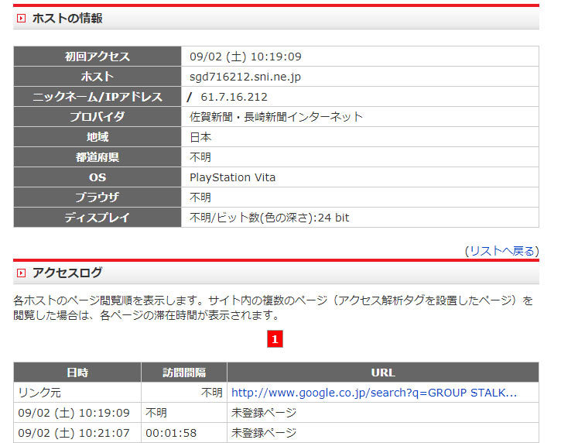Image resolution: width=561 pixels, height=443 pixels.
Task: Click the red arrow icon beside ホストの情報
Action: (21, 19)
